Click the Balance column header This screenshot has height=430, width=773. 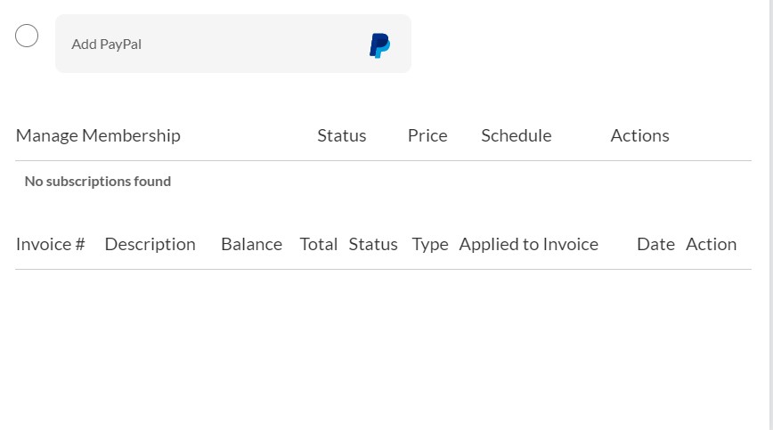pos(251,244)
